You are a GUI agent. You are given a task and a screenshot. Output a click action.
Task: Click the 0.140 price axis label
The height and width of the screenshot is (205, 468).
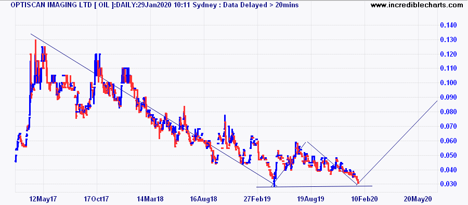(x=449, y=25)
